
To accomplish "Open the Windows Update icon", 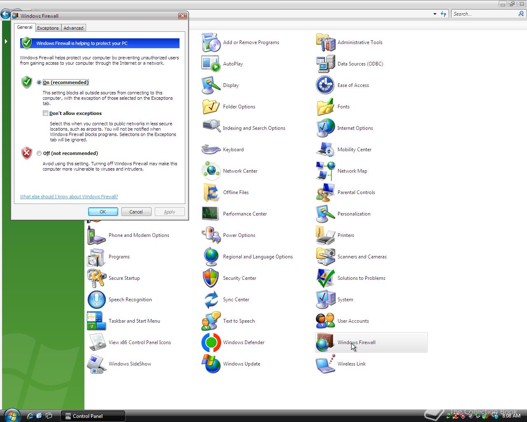I will (x=211, y=364).
